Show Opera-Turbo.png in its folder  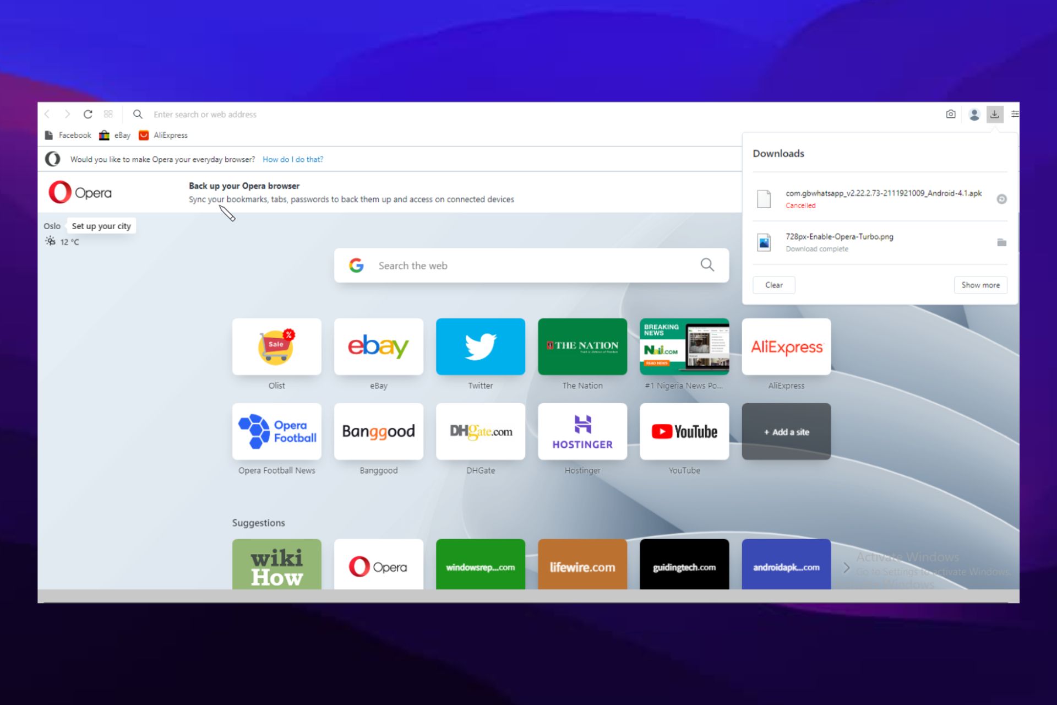[1002, 242]
